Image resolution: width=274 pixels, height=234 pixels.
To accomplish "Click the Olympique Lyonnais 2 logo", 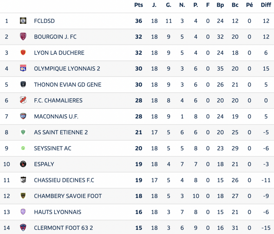I will click(x=23, y=68).
